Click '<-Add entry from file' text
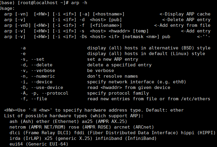217x147 pixels. coord(182,25)
